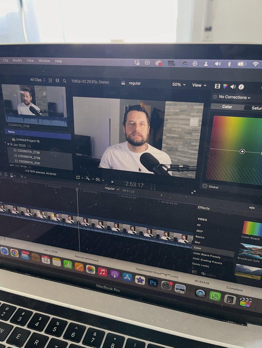Select the All effects category

coord(199,225)
